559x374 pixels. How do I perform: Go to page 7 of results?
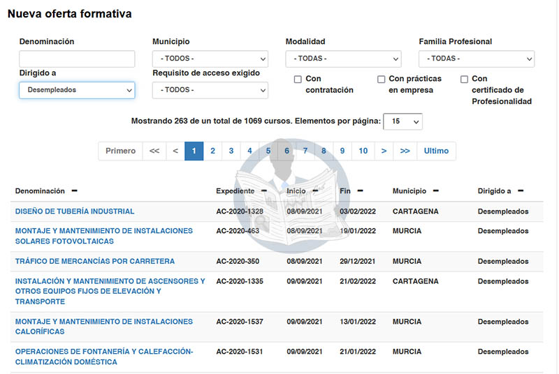coord(305,151)
